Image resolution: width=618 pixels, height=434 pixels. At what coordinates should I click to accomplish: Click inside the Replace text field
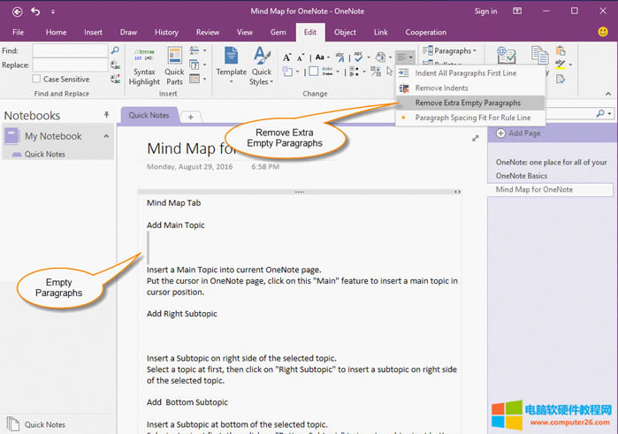tap(70, 65)
